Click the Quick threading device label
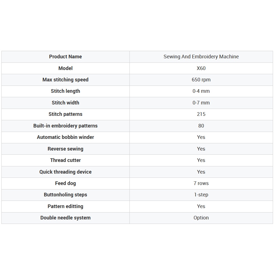 pos(66,172)
